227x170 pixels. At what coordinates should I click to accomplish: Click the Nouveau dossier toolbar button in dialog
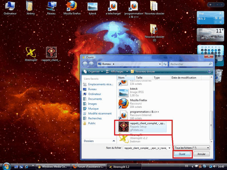pos(143,72)
